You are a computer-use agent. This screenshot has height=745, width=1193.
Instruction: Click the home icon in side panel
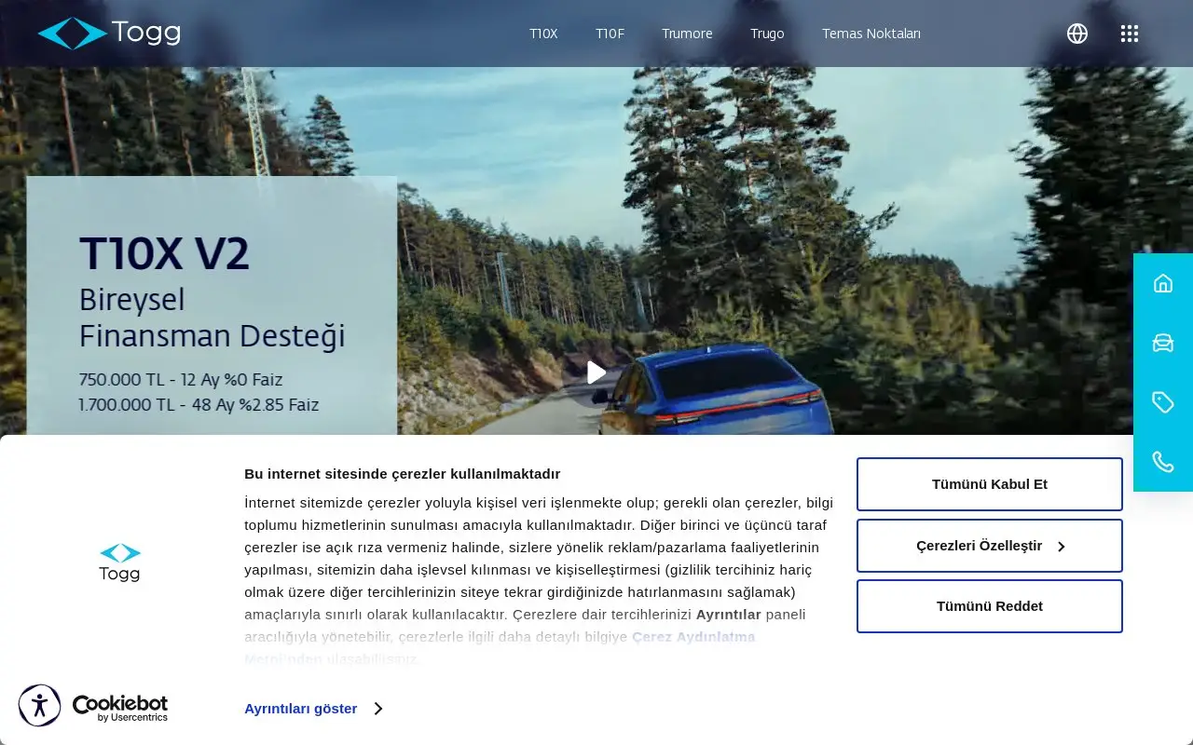pyautogui.click(x=1163, y=283)
